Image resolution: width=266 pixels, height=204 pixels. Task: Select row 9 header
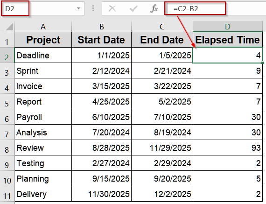[x=7, y=163]
